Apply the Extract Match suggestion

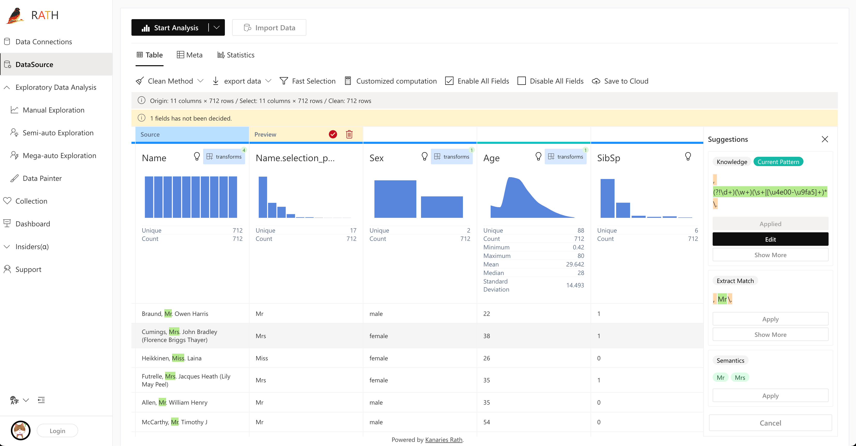[x=771, y=319]
